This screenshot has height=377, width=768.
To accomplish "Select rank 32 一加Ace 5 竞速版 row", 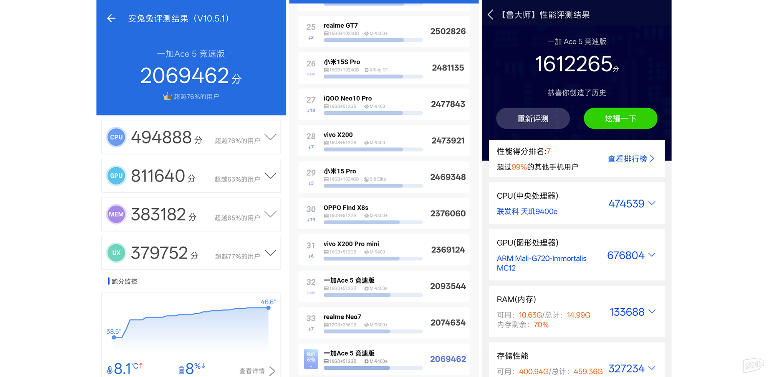I will pos(384,286).
